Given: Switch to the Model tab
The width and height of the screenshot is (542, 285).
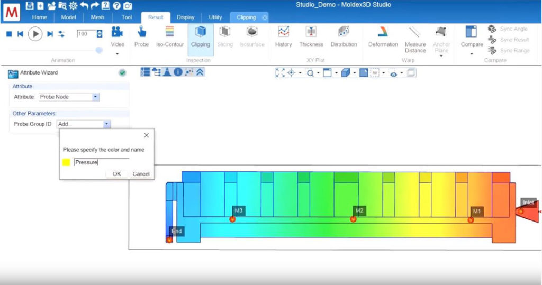Looking at the screenshot, I should [68, 17].
